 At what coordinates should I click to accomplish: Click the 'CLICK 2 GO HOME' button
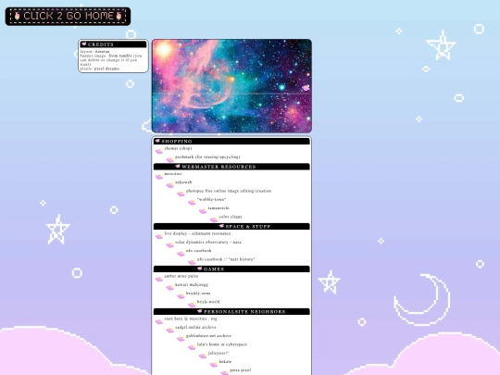point(68,17)
